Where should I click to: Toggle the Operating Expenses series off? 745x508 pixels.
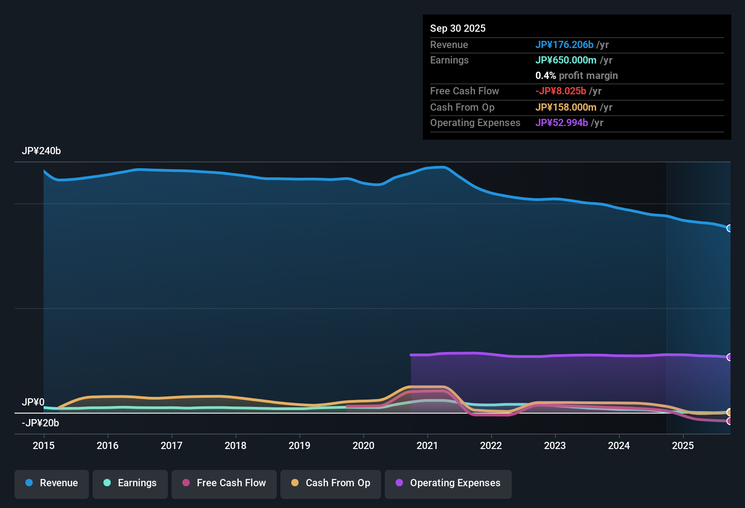[448, 483]
